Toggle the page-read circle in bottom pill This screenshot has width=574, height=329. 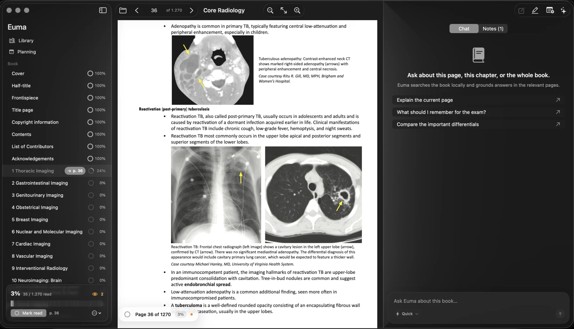(x=127, y=314)
